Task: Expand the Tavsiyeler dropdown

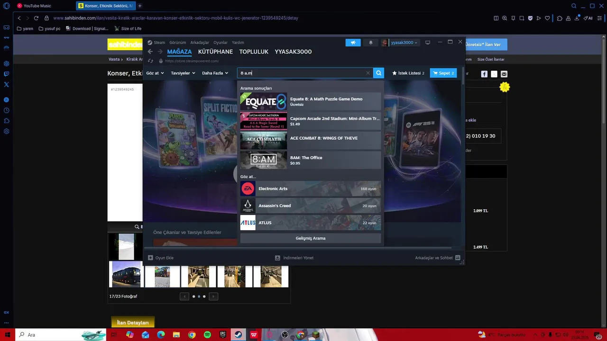Action: click(183, 73)
